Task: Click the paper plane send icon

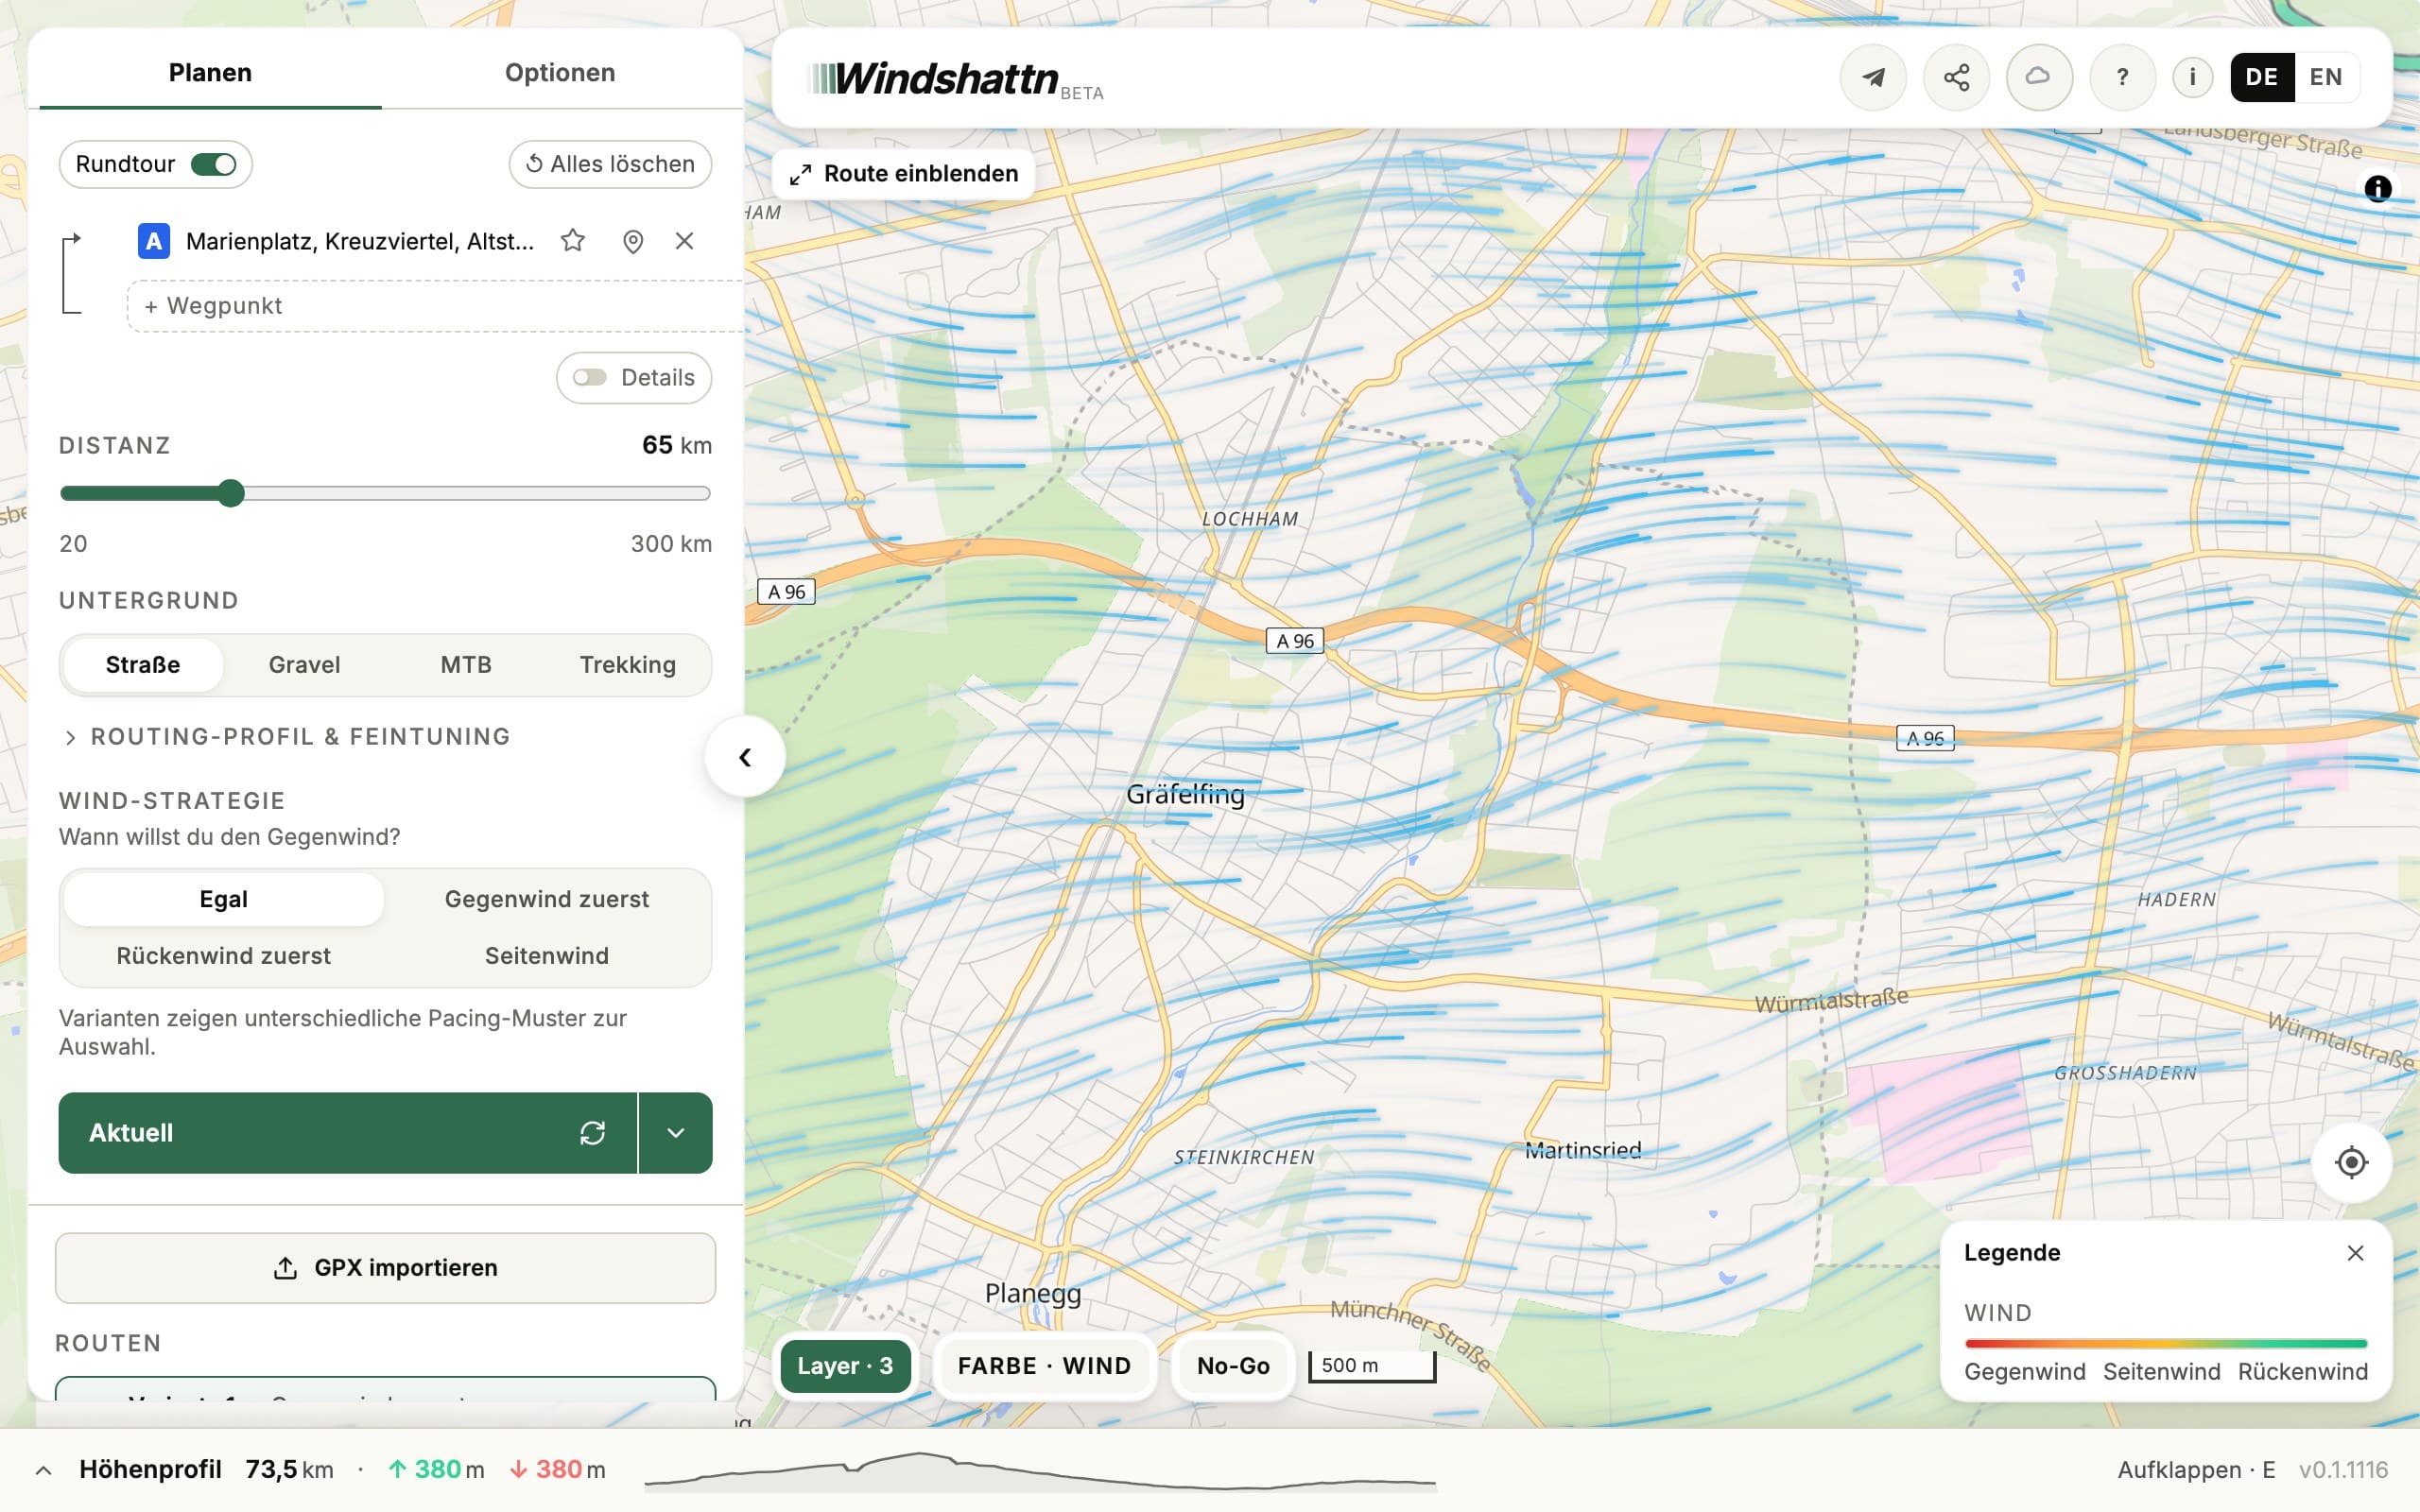Action: (1873, 77)
